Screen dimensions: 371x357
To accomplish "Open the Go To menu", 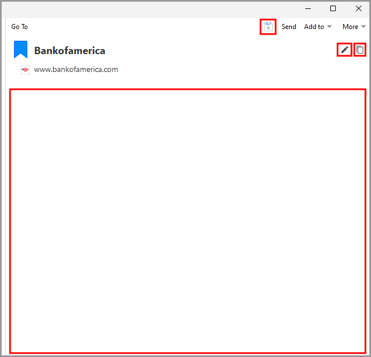I will (x=20, y=27).
